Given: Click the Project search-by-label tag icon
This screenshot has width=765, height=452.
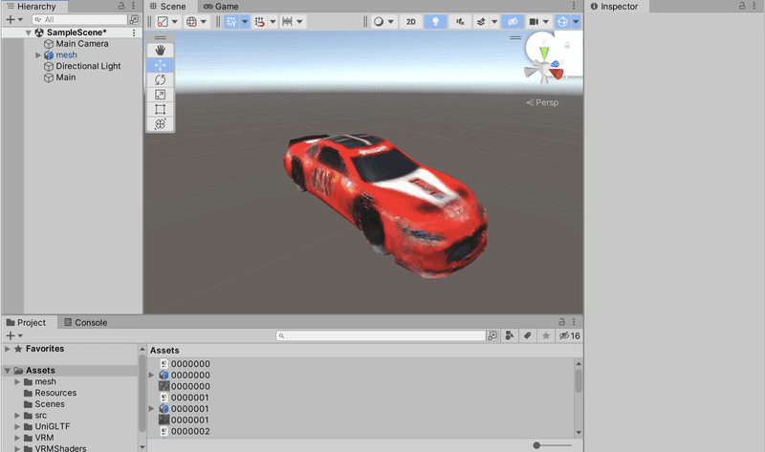Looking at the screenshot, I should tap(528, 335).
